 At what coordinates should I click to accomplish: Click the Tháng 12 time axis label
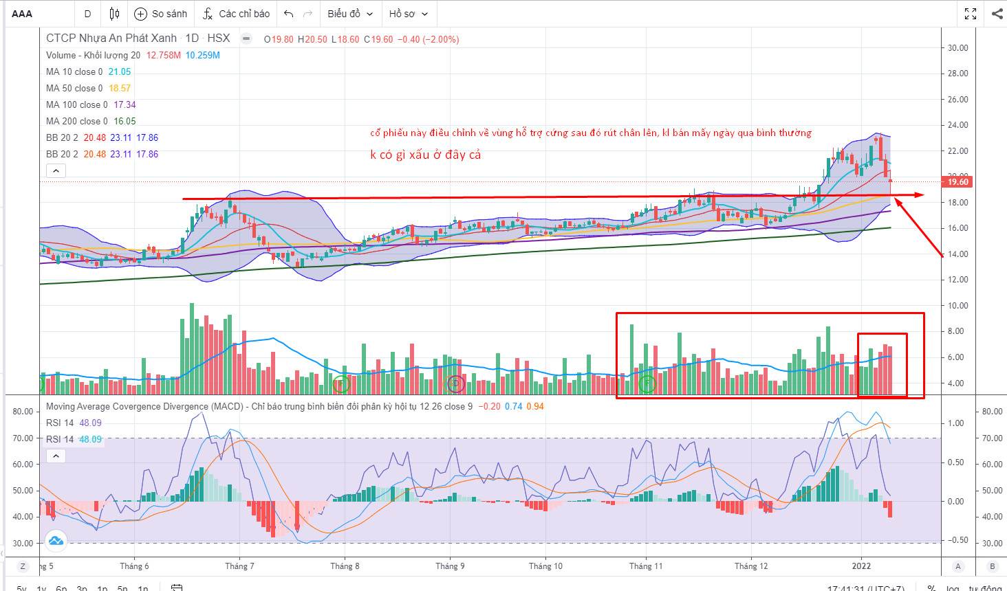click(x=751, y=566)
